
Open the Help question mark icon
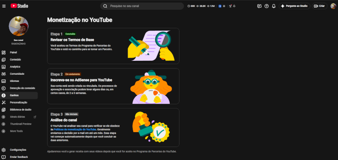point(267,6)
